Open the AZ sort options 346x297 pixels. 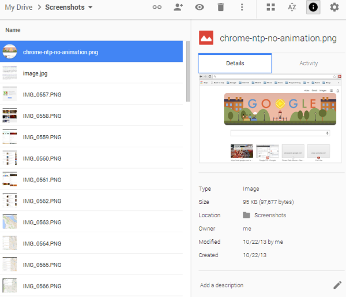(292, 8)
